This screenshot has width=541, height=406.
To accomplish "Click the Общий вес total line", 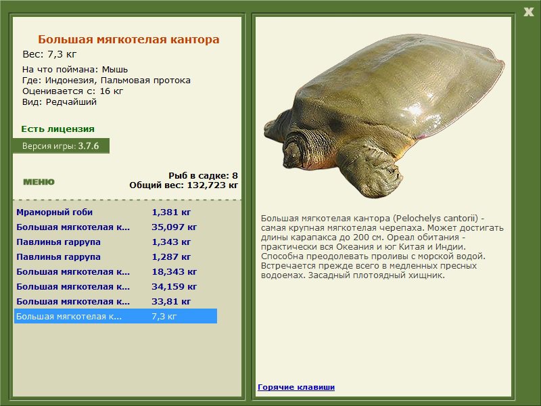I will 183,185.
